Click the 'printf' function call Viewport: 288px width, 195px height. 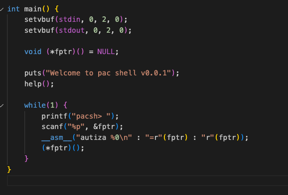(54, 116)
